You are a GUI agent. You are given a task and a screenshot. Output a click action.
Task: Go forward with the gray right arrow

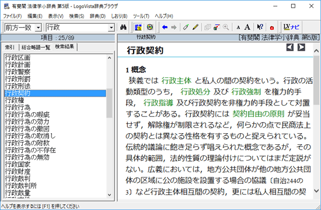(174, 27)
